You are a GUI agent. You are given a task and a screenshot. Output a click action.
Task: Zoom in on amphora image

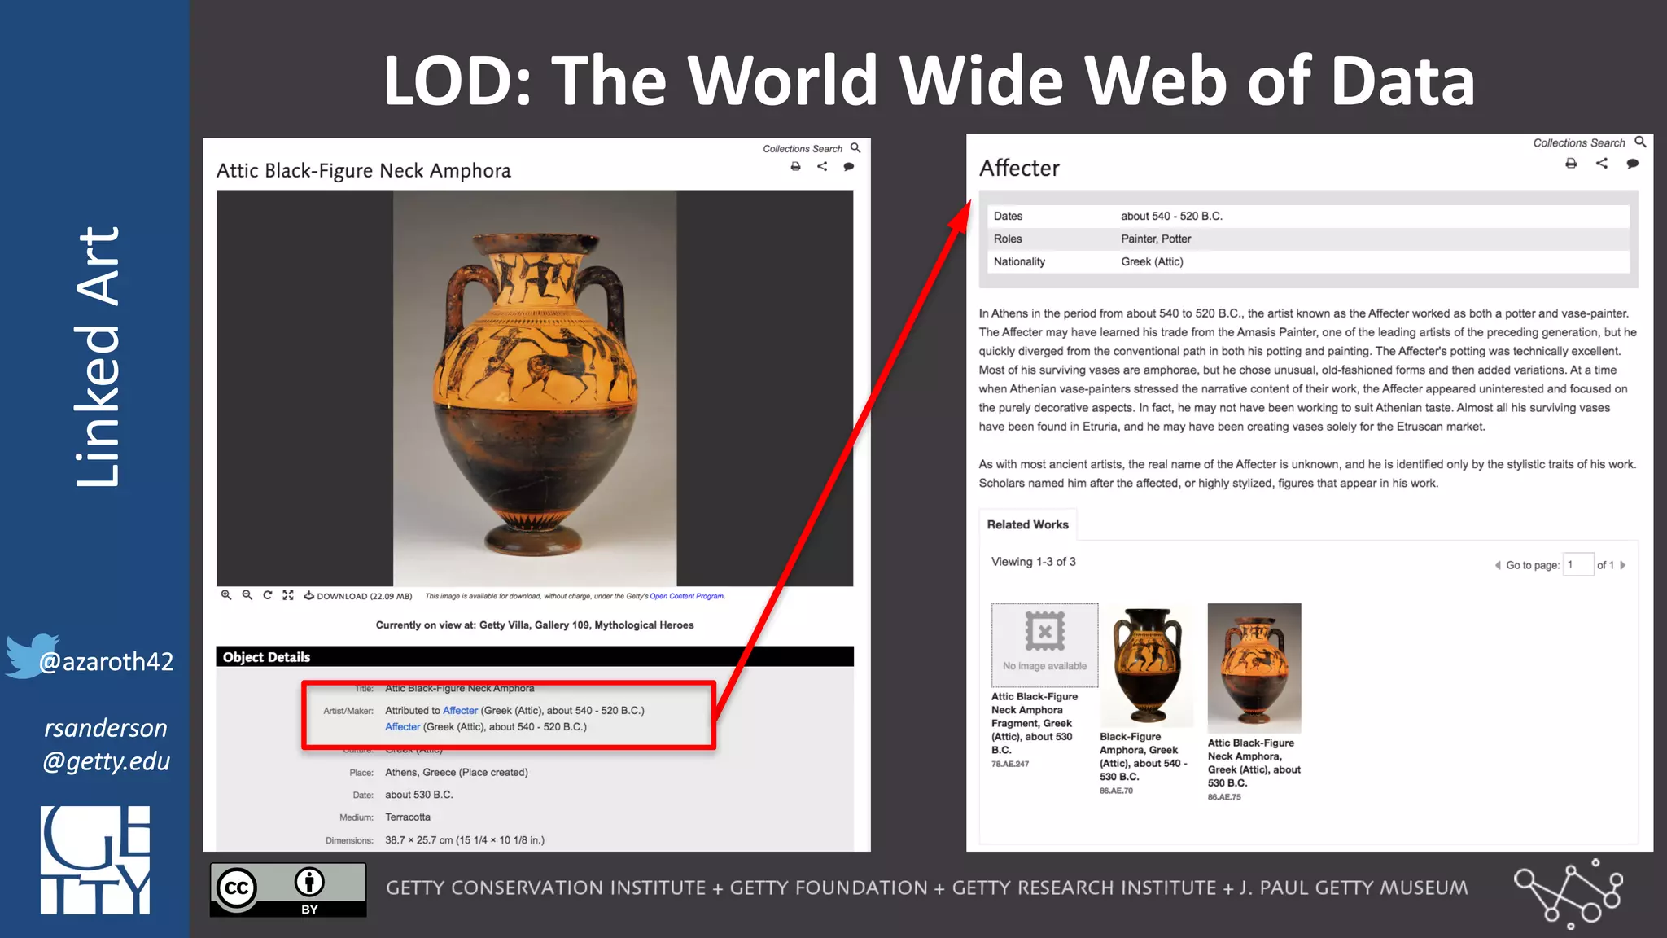click(x=226, y=595)
